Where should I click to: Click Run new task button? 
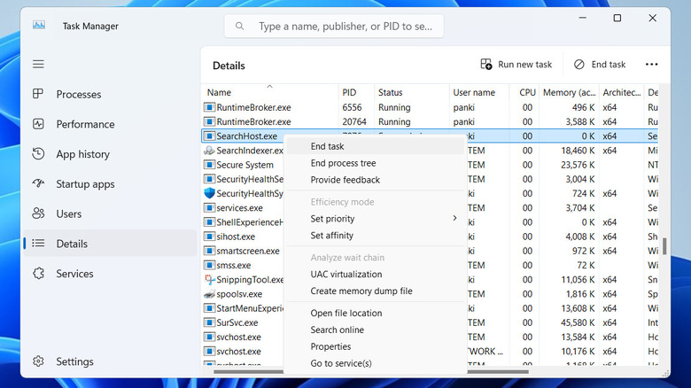coord(516,65)
